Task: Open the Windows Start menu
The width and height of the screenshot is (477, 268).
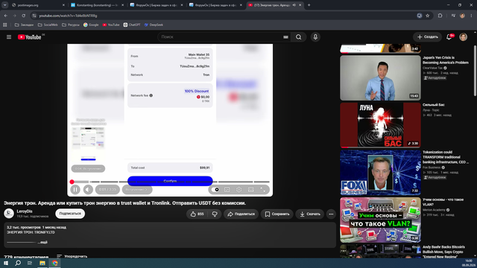Action: [6, 263]
